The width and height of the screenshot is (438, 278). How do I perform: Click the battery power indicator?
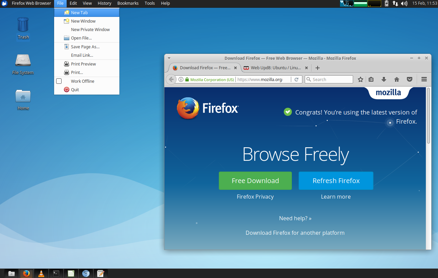coord(387,3)
